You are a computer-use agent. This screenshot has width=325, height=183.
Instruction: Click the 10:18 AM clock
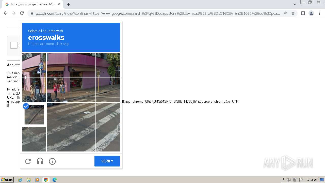312,180
